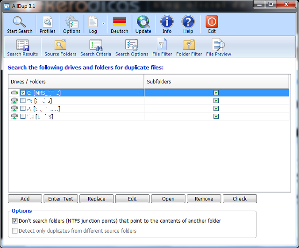
Task: Open the Folder Filter tab
Action: click(189, 48)
